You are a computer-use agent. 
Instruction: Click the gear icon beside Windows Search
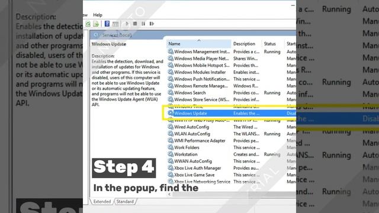click(x=171, y=92)
